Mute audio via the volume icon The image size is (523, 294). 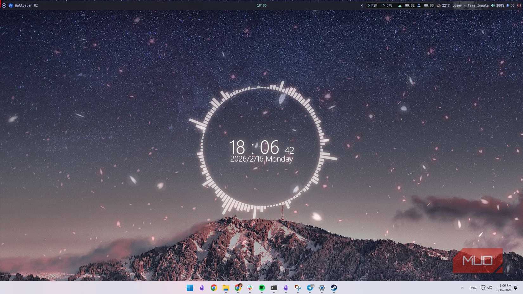tap(493, 5)
